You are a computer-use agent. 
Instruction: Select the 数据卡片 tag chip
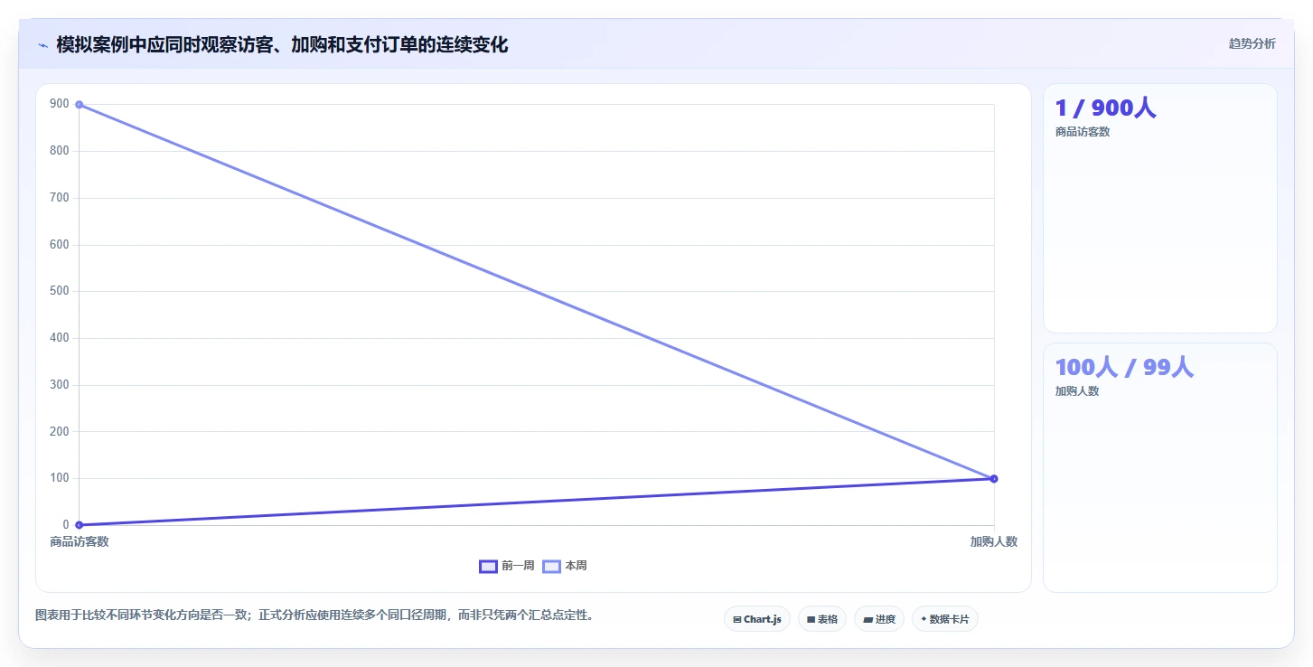[945, 619]
